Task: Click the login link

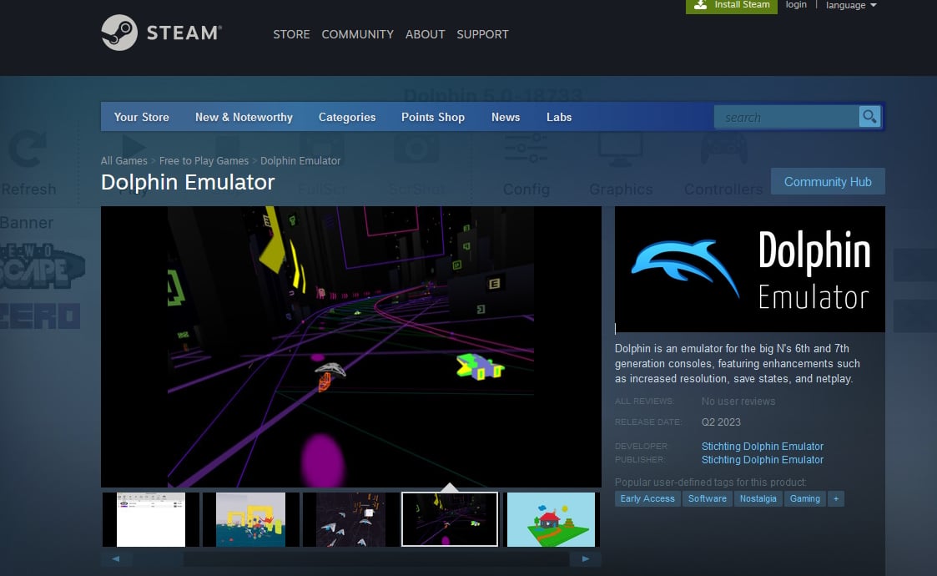Action: pos(796,5)
